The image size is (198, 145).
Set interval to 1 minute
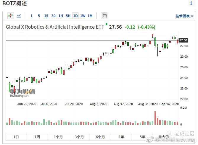pyautogui.click(x=32, y=16)
